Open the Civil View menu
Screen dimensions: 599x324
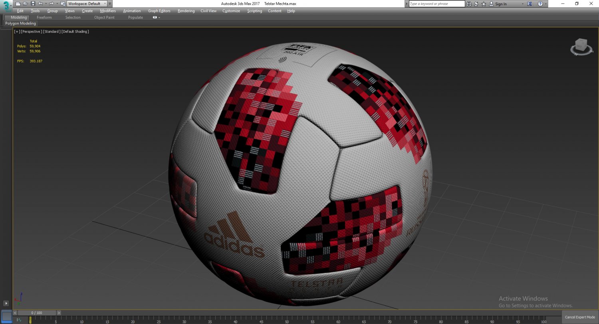point(208,11)
